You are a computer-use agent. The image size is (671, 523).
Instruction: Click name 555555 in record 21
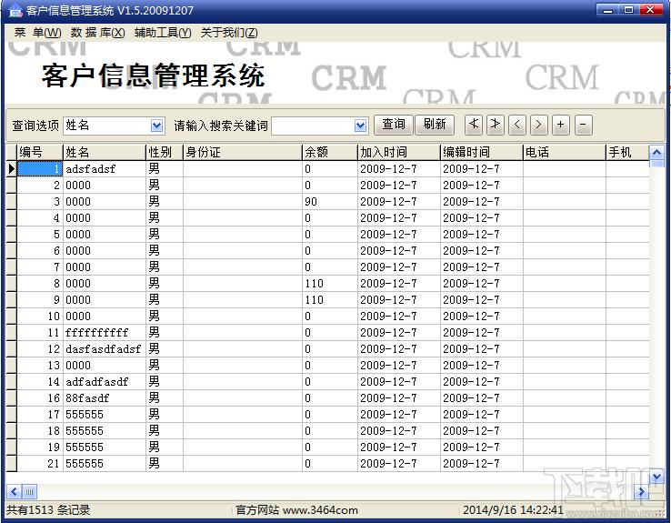(x=104, y=464)
